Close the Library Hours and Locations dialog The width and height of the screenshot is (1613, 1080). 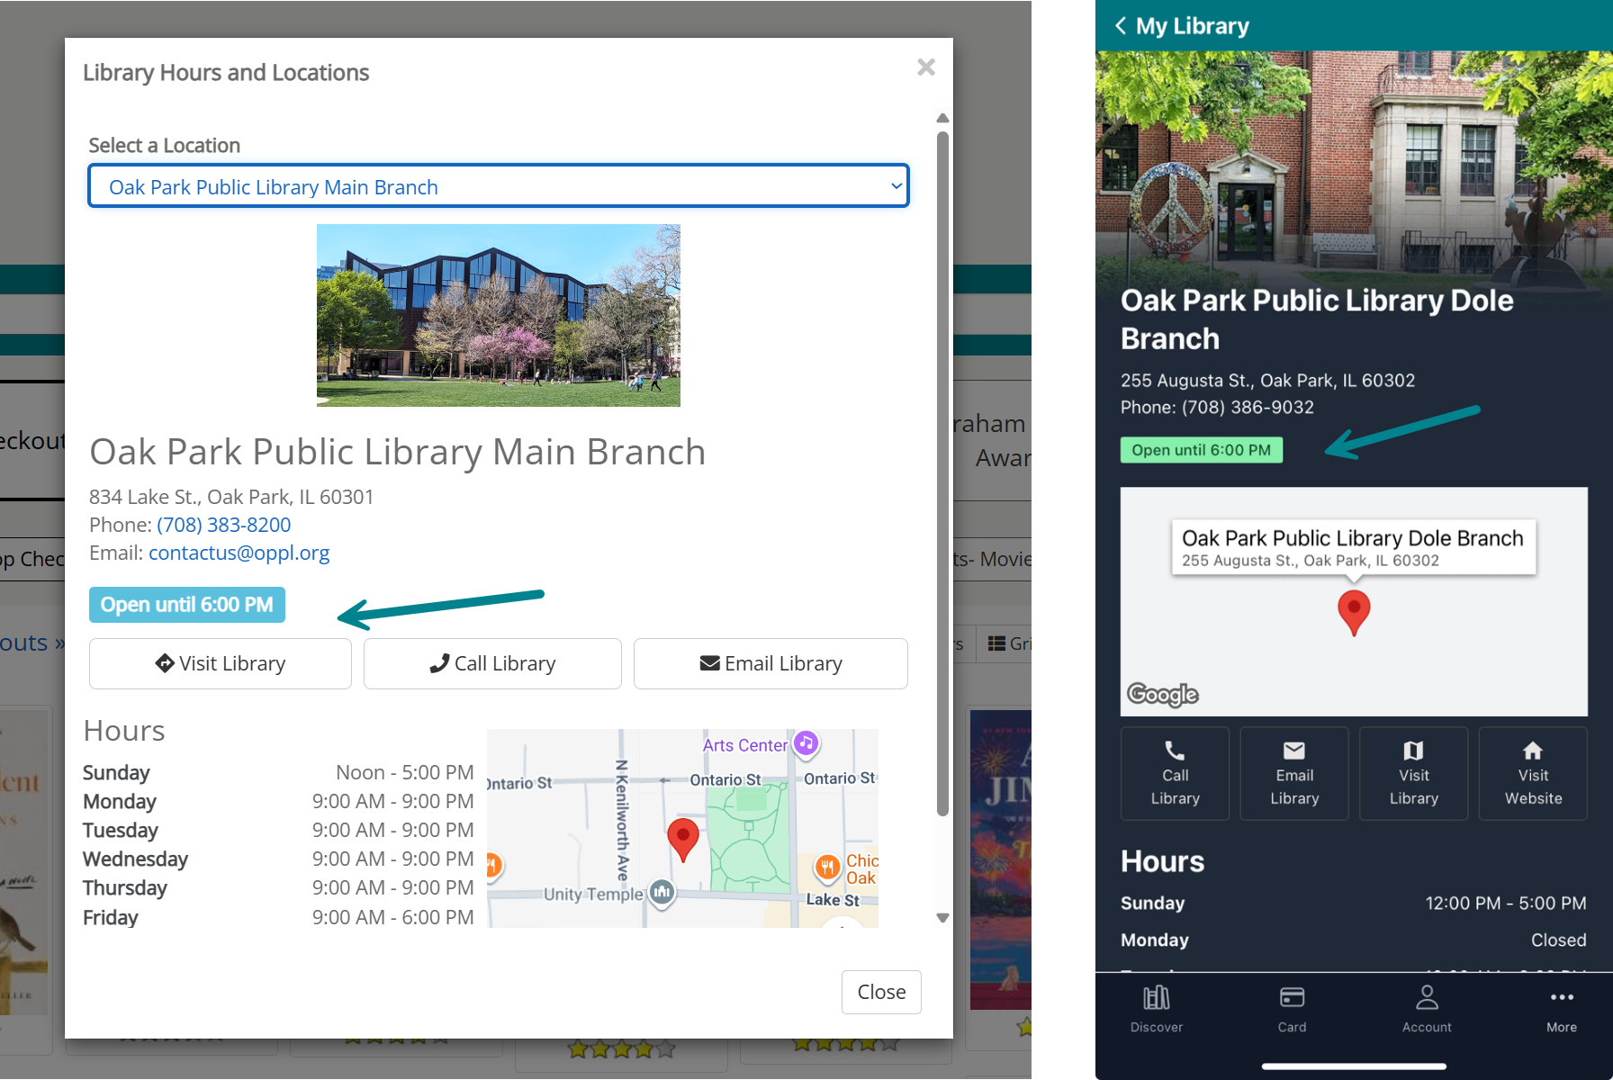click(x=926, y=67)
